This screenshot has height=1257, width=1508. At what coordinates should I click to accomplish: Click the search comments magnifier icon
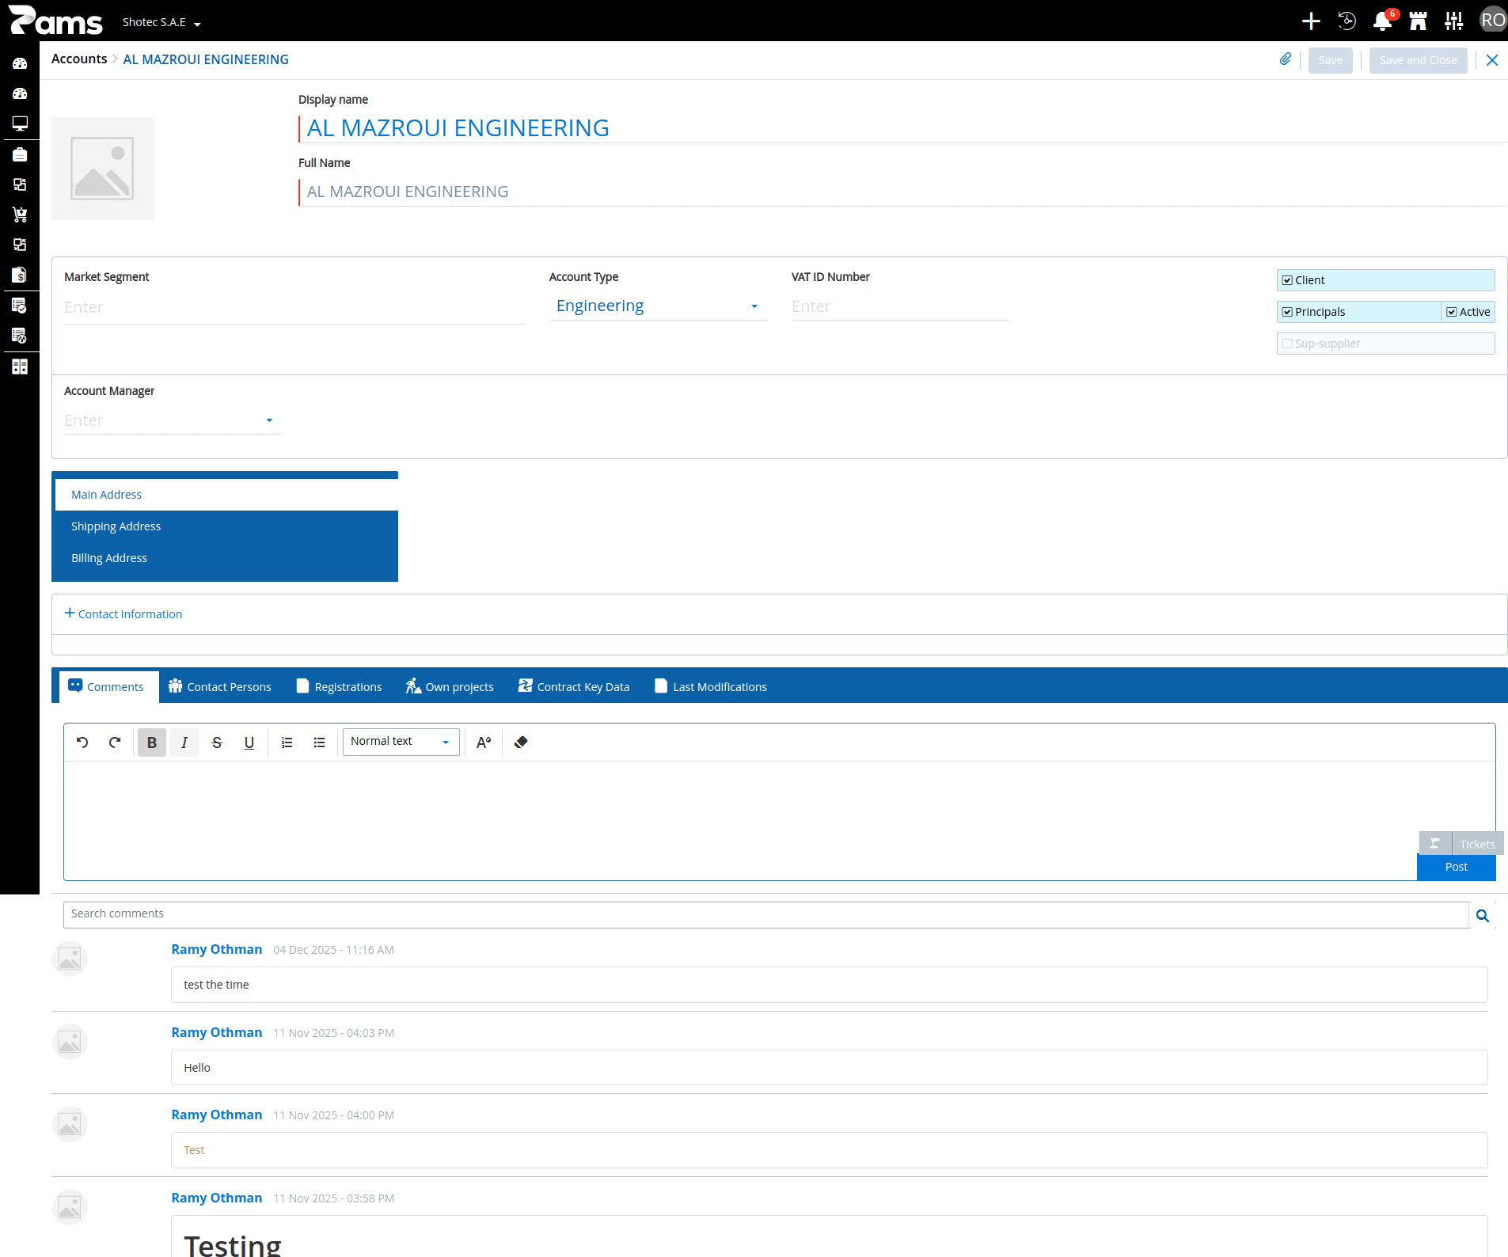[x=1483, y=916]
